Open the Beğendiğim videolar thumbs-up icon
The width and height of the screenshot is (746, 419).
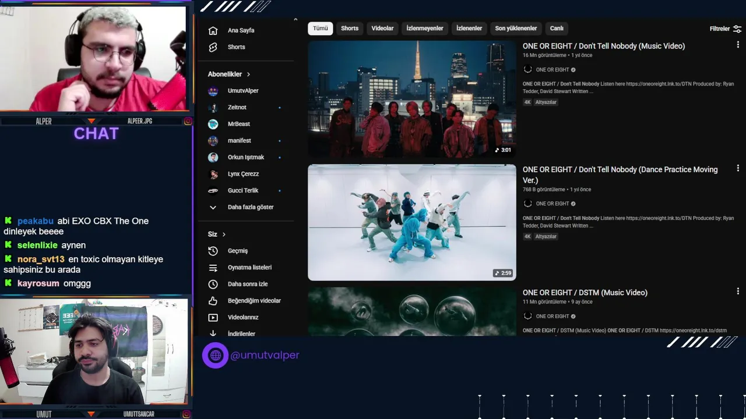pyautogui.click(x=213, y=301)
